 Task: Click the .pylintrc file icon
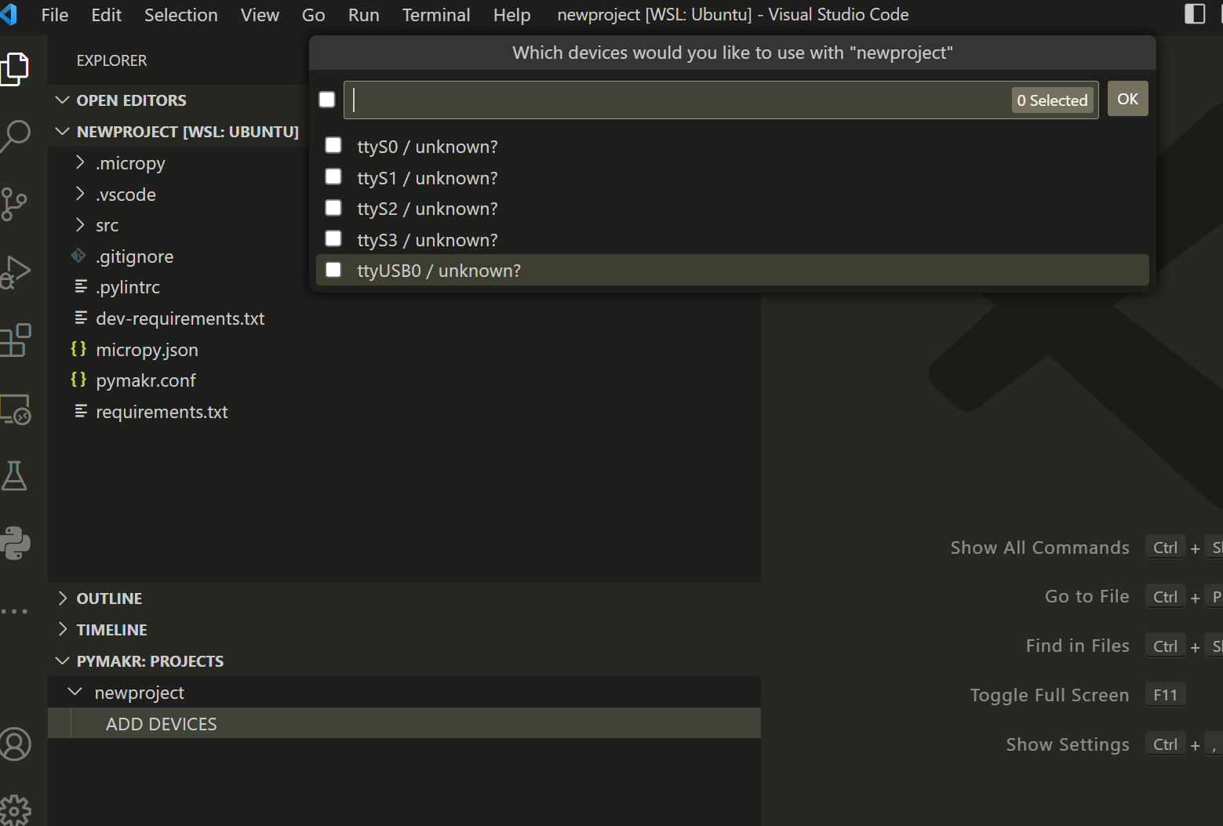80,286
